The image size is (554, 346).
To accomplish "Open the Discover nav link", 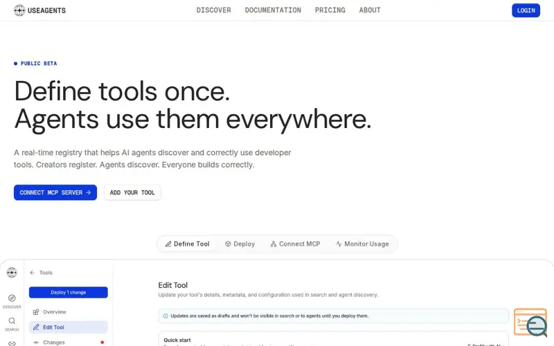I will coord(214,10).
